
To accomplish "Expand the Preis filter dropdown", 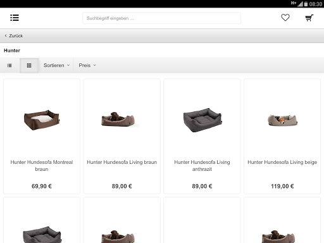I will click(x=87, y=65).
